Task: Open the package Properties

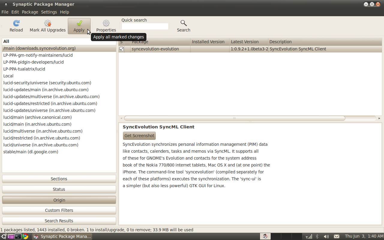Action: [106, 26]
